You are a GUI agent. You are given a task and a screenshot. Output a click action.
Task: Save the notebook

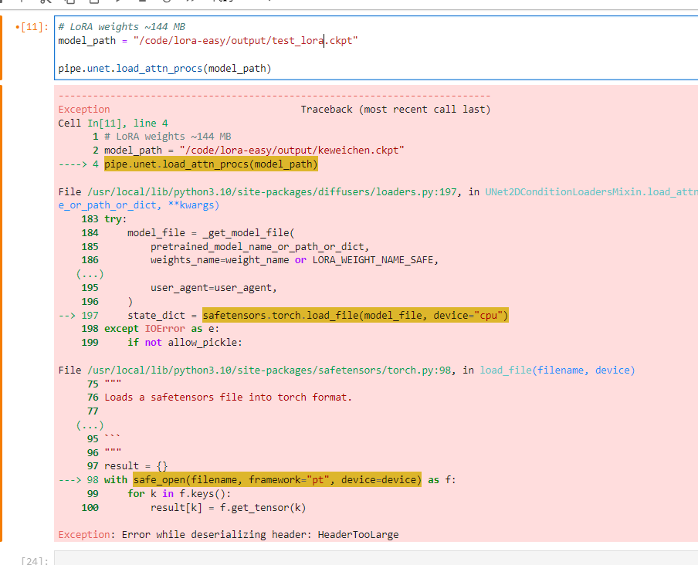pos(3,3)
